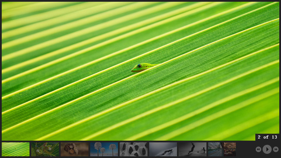Open the jumping dancer black-and-white thumbnail

[x=192, y=149]
